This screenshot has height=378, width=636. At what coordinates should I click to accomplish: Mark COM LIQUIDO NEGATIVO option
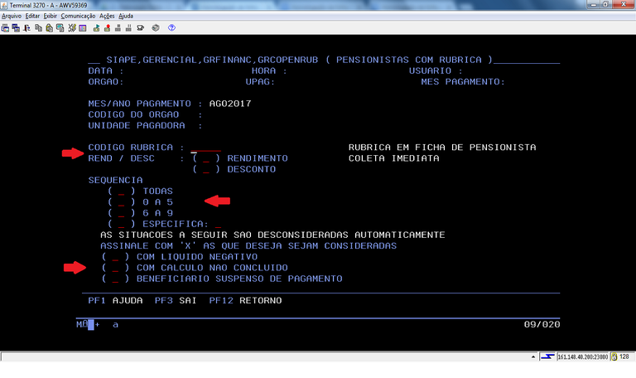pos(116,257)
